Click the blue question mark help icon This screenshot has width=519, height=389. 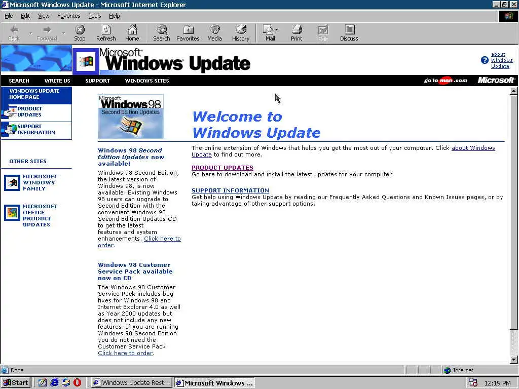(x=485, y=60)
